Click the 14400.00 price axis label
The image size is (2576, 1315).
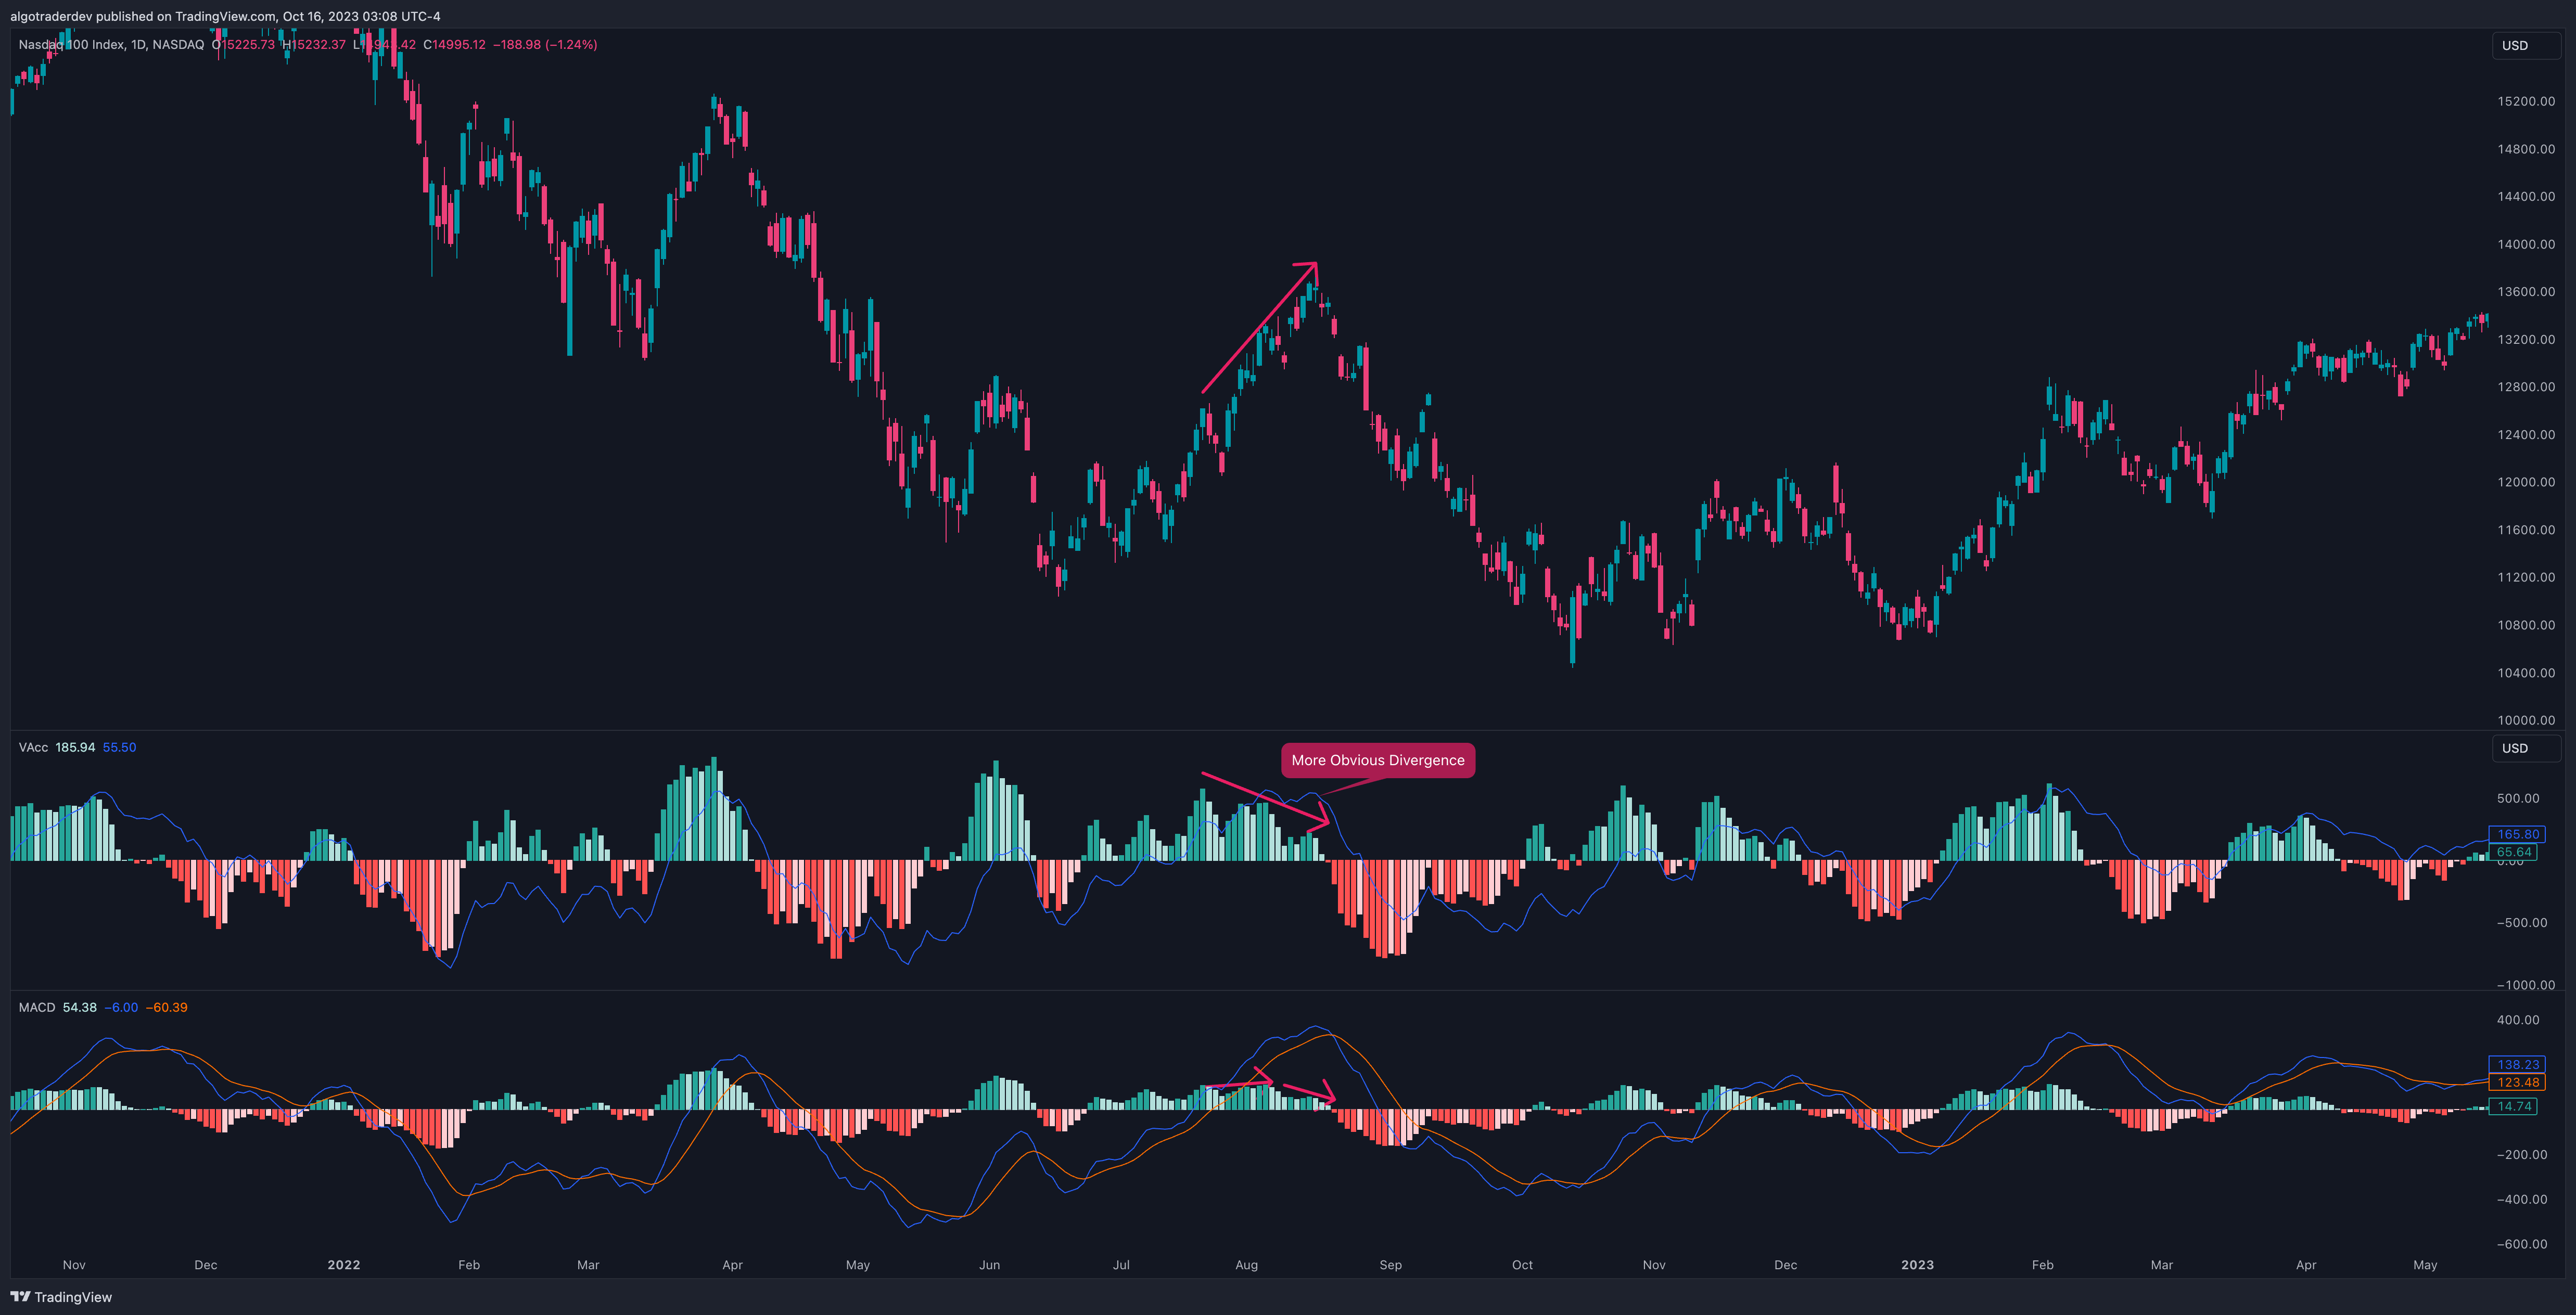2525,197
